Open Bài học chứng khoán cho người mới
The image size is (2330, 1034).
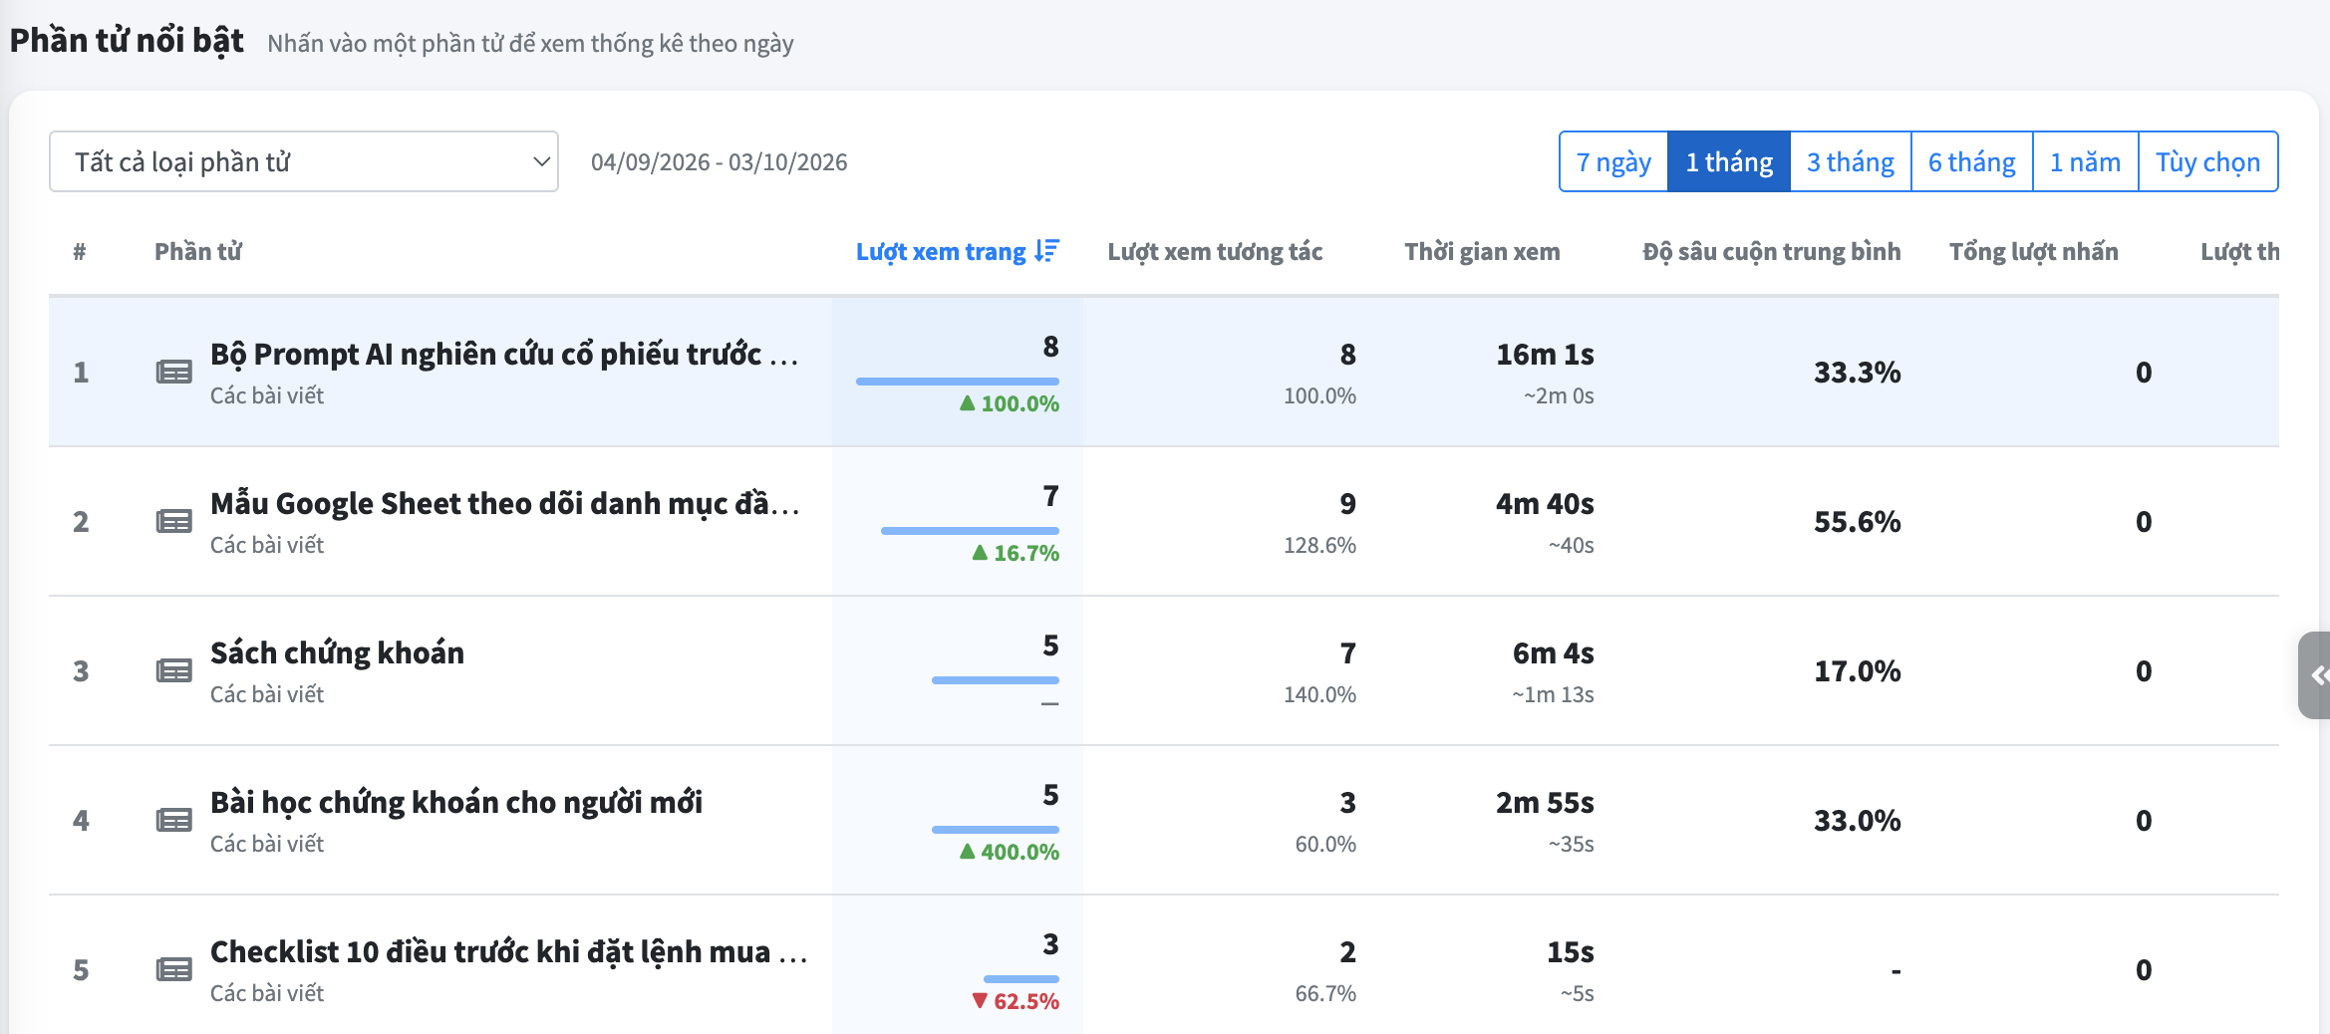[x=456, y=802]
